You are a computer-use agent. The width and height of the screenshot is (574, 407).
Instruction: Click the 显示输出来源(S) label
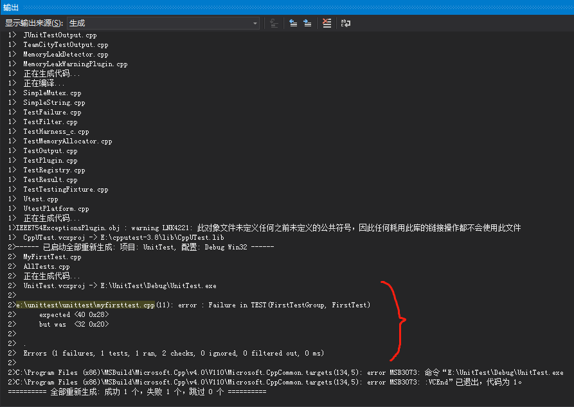click(x=34, y=23)
